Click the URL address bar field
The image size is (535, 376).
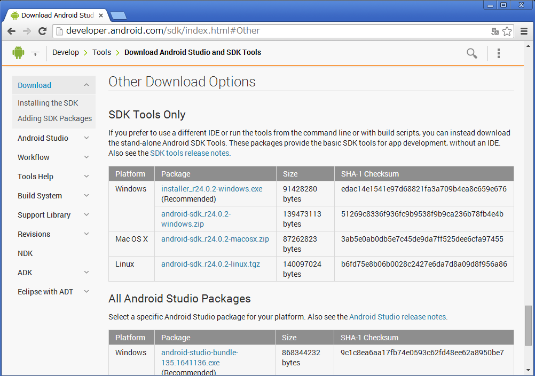[x=283, y=31]
